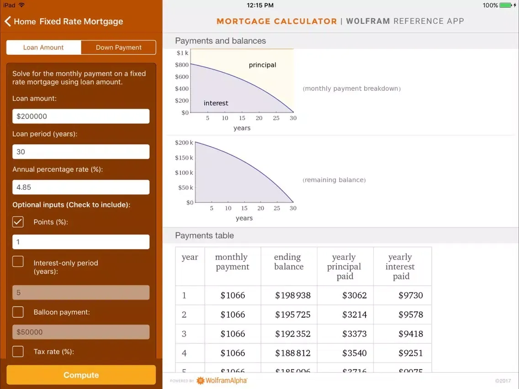Select the Loan Amount tab
Image resolution: width=519 pixels, height=389 pixels.
click(43, 47)
